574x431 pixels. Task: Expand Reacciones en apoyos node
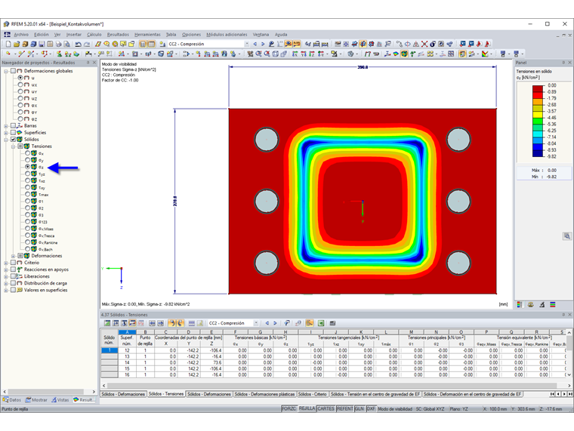click(x=6, y=269)
